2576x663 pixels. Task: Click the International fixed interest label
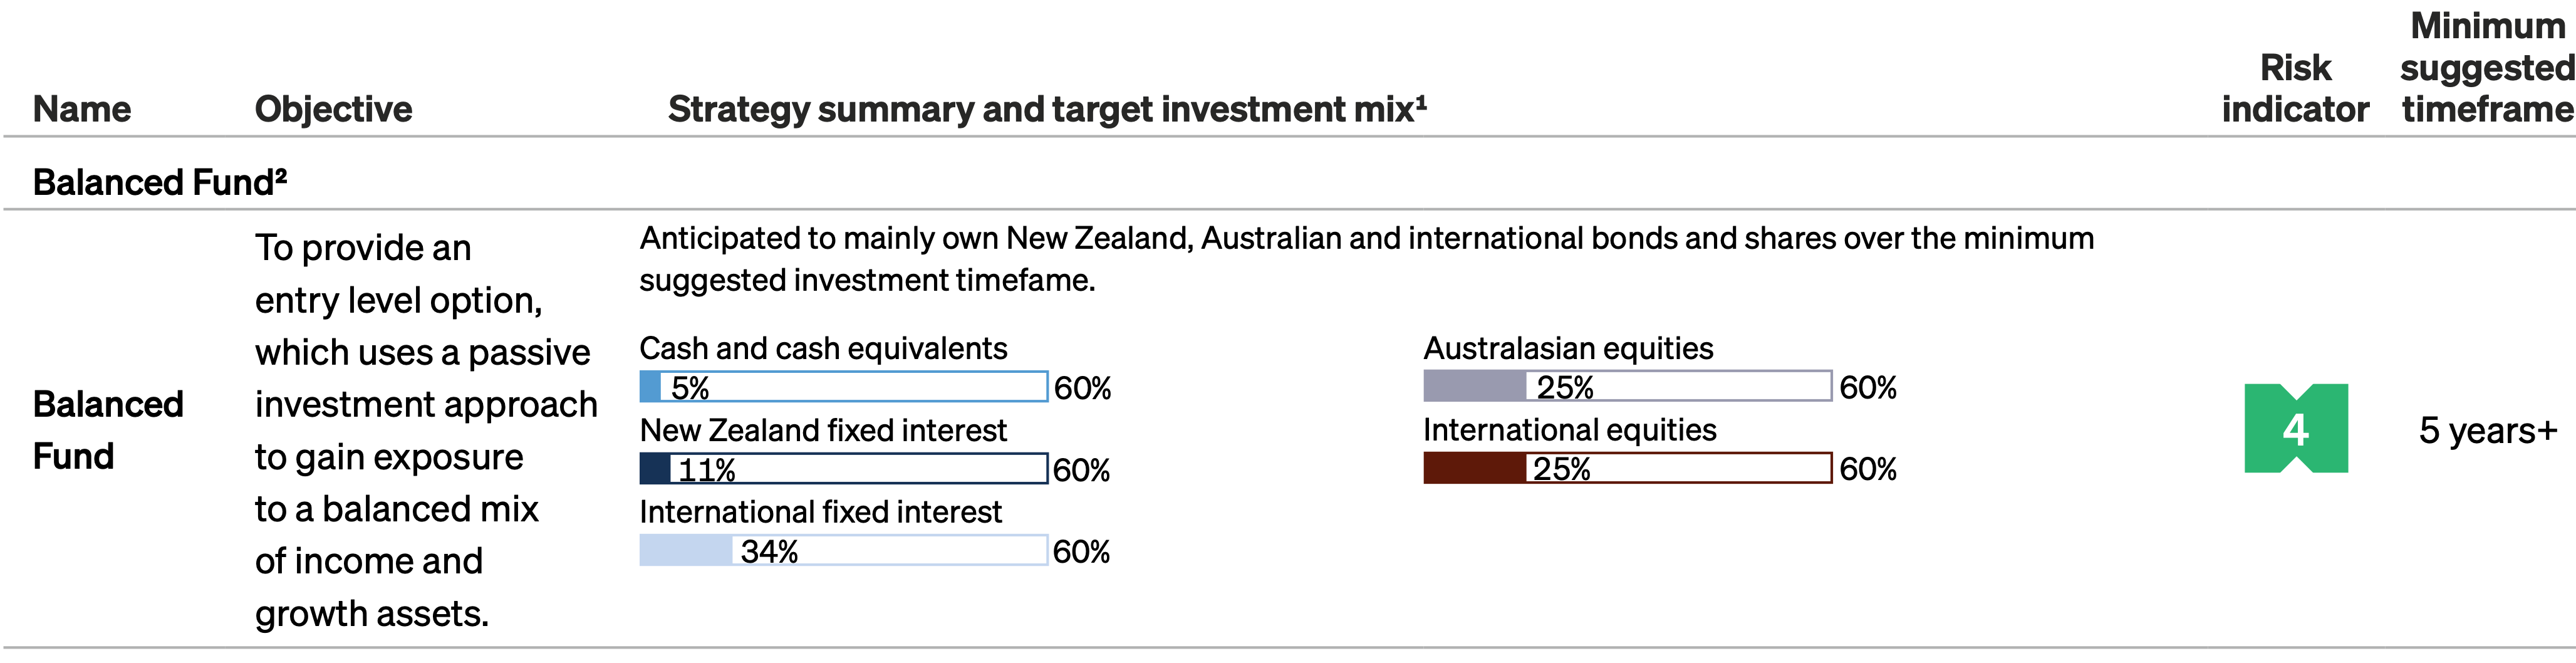click(820, 512)
